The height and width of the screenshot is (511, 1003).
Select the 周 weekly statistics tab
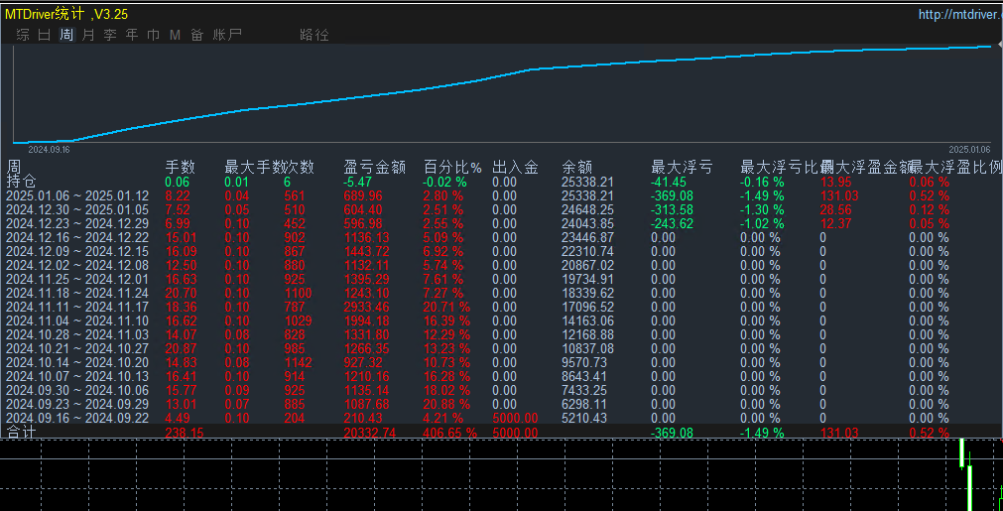pyautogui.click(x=66, y=35)
